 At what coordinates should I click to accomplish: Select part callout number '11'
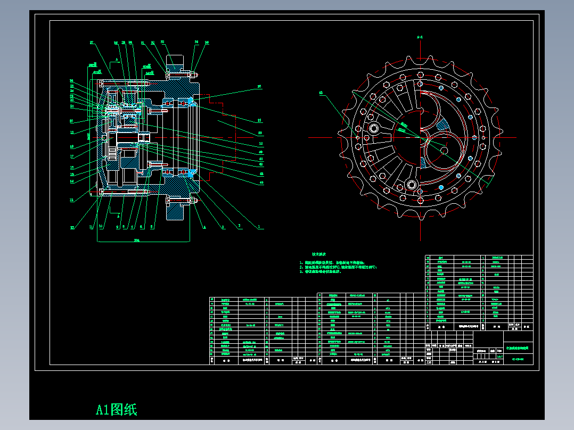pos(91,227)
